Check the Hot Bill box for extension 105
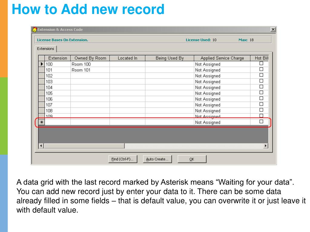Viewport: 310px width, 232px height. point(261,92)
